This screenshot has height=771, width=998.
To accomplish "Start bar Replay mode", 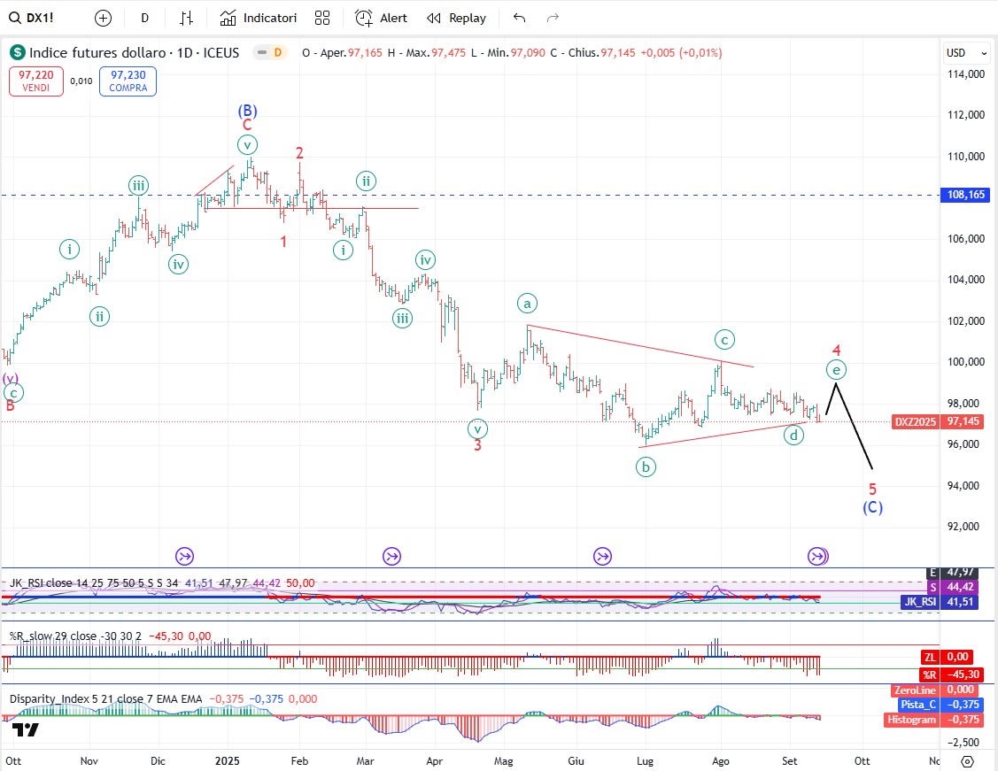I will [x=456, y=18].
